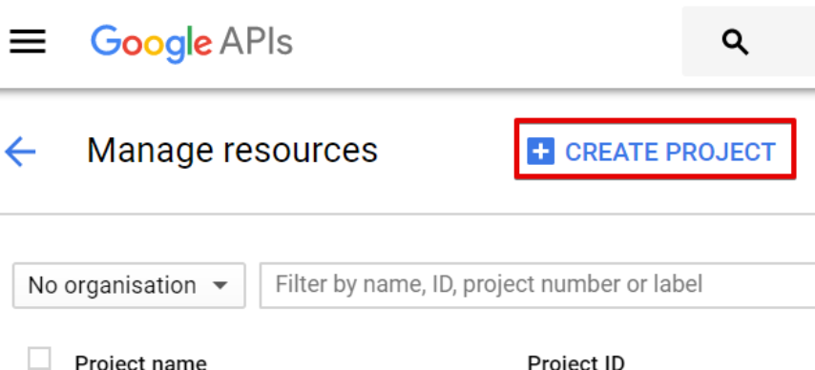Click the magnifier search icon
815x370 pixels.
pyautogui.click(x=736, y=42)
